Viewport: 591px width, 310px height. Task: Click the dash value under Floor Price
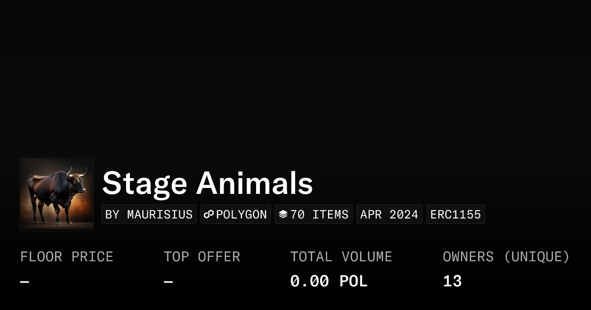point(25,282)
